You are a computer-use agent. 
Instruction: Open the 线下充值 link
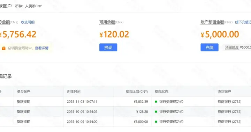click(x=243, y=22)
